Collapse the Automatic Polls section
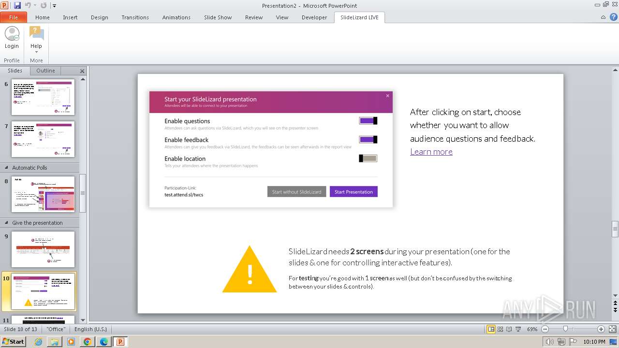 7,168
